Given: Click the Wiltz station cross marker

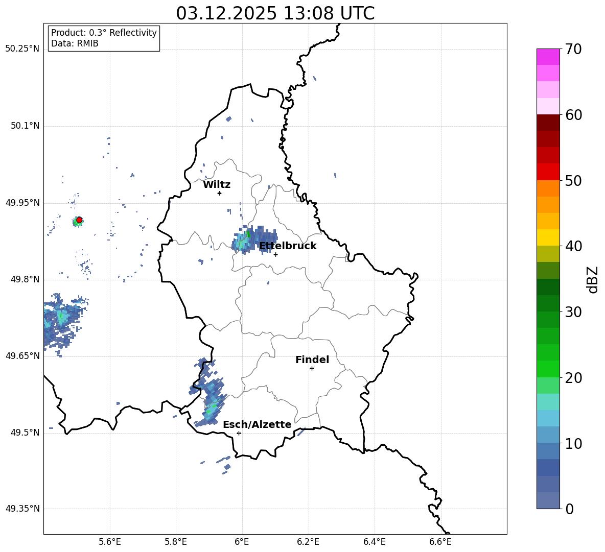Looking at the screenshot, I should [220, 193].
